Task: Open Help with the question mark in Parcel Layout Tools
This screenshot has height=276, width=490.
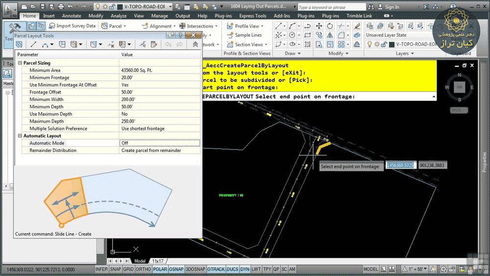Action: (x=180, y=35)
